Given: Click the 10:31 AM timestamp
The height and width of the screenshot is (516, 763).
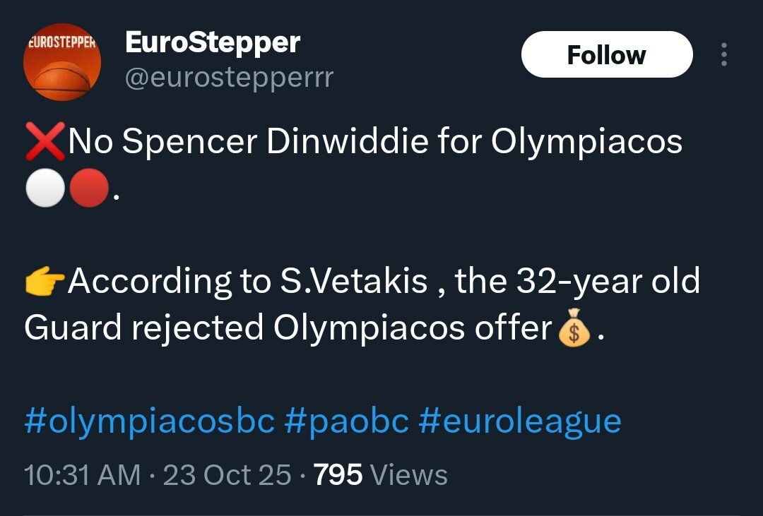Looking at the screenshot, I should point(83,475).
